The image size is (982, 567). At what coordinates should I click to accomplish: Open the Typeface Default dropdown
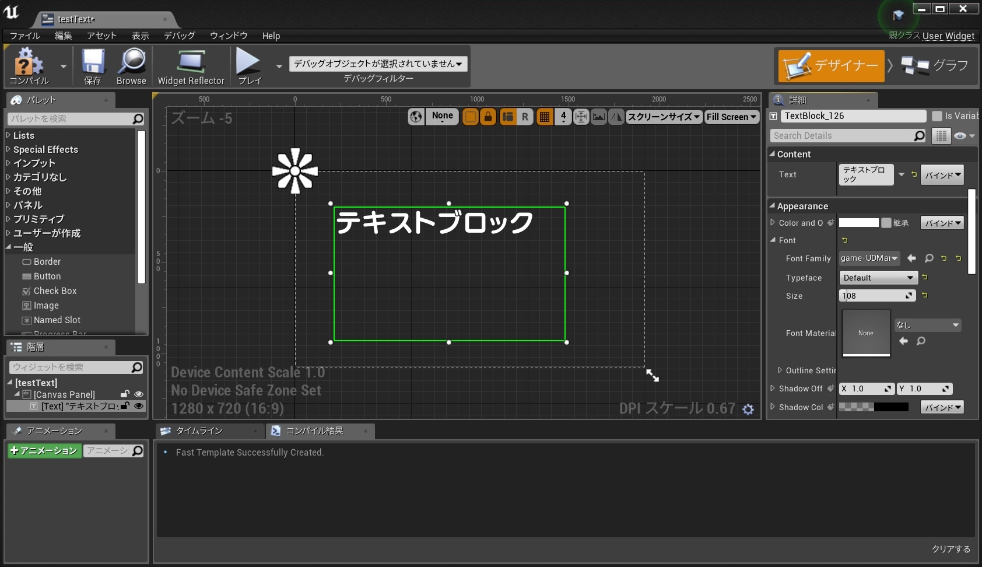pyautogui.click(x=878, y=278)
